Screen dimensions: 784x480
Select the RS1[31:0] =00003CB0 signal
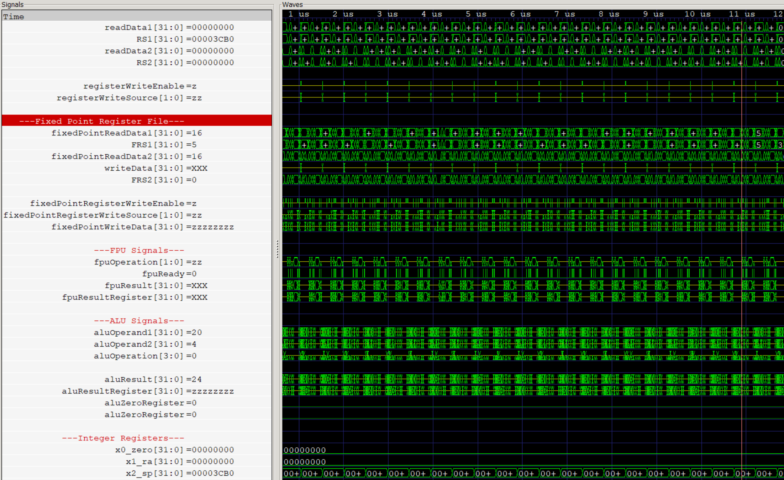(x=137, y=39)
